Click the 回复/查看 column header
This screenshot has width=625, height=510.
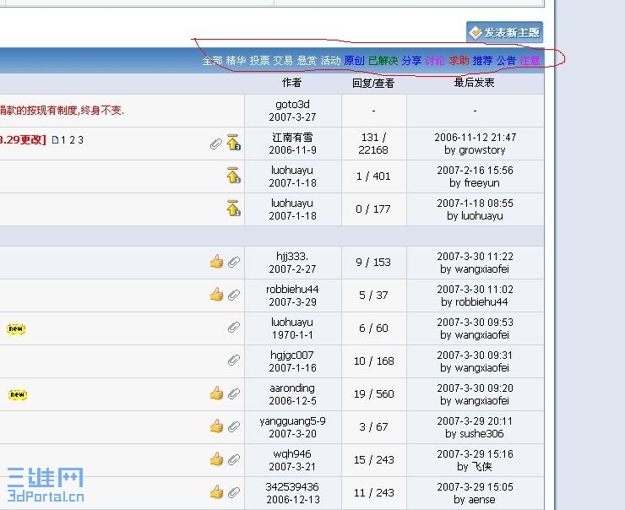(x=373, y=83)
